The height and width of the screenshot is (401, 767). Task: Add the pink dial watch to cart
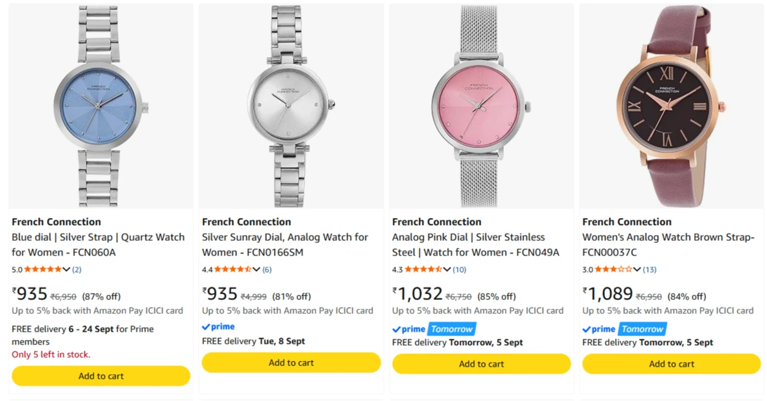click(x=482, y=364)
